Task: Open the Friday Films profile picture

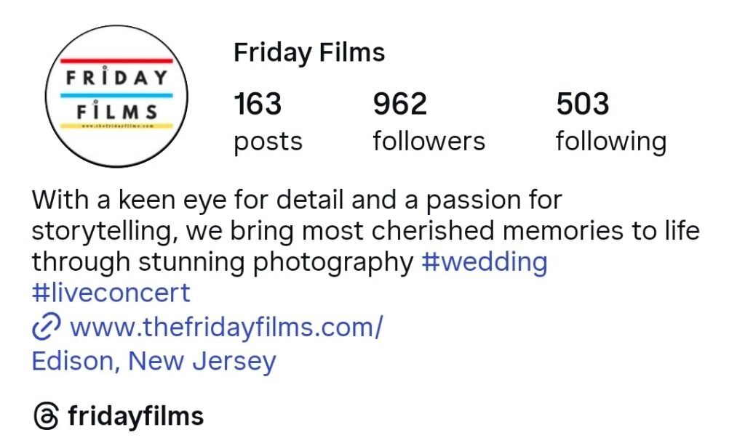Action: click(116, 97)
